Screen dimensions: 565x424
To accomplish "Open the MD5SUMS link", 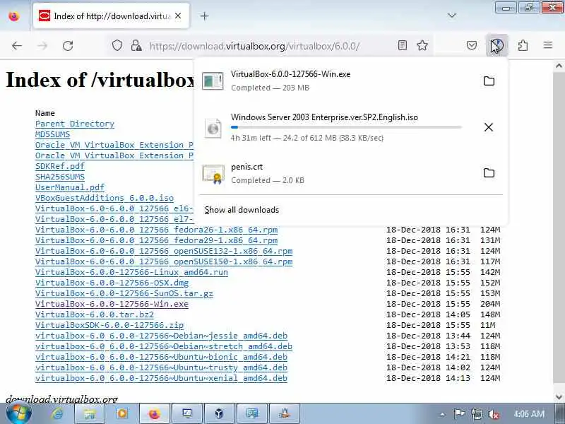I will pos(52,134).
